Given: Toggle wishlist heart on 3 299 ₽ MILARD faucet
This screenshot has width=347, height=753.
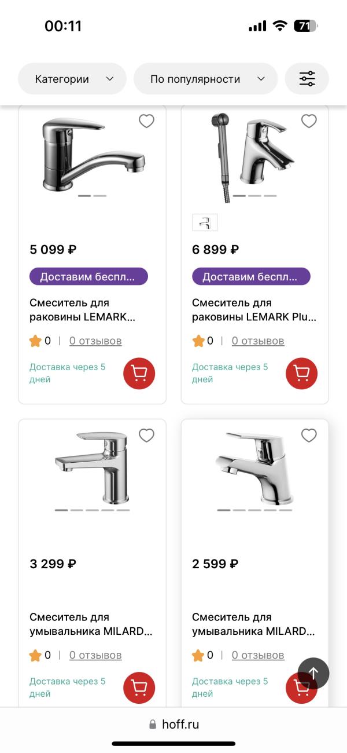Looking at the screenshot, I should [x=146, y=436].
